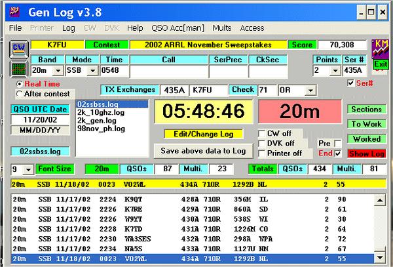The width and height of the screenshot is (393, 267).
Task: Check the Pre checkbox
Action: point(338,143)
